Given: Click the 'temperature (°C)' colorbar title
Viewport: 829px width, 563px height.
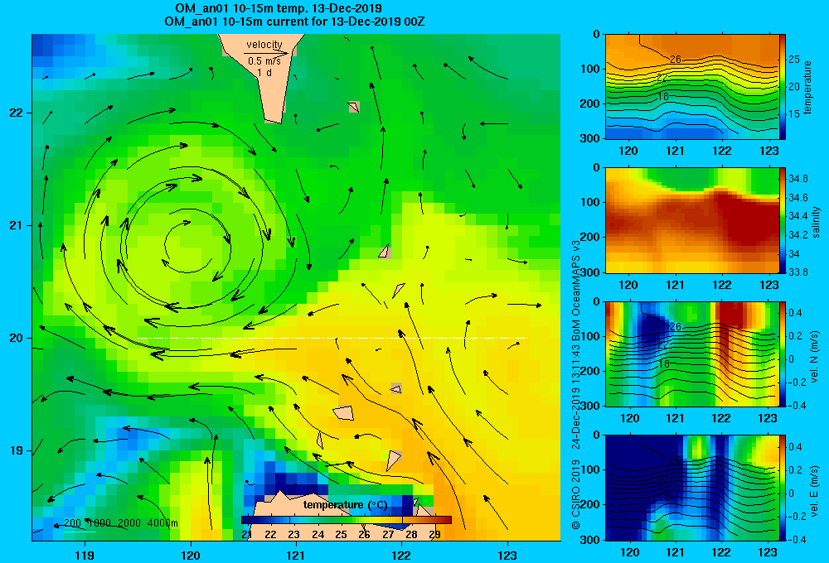Looking at the screenshot, I should click(x=345, y=505).
